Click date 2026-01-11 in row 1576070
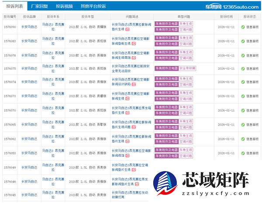262x203 pixels. point(226,111)
